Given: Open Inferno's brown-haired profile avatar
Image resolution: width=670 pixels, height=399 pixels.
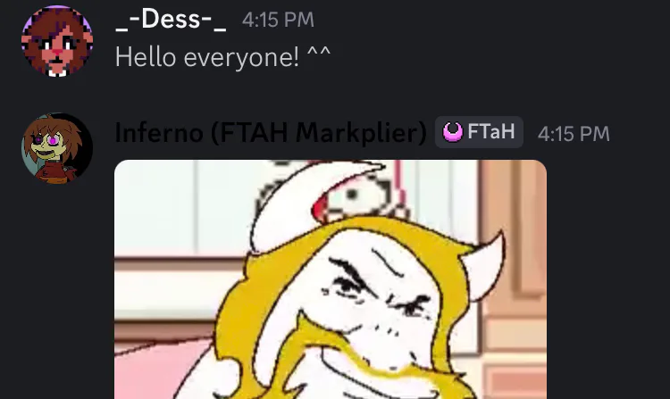Looking at the screenshot, I should click(x=57, y=148).
